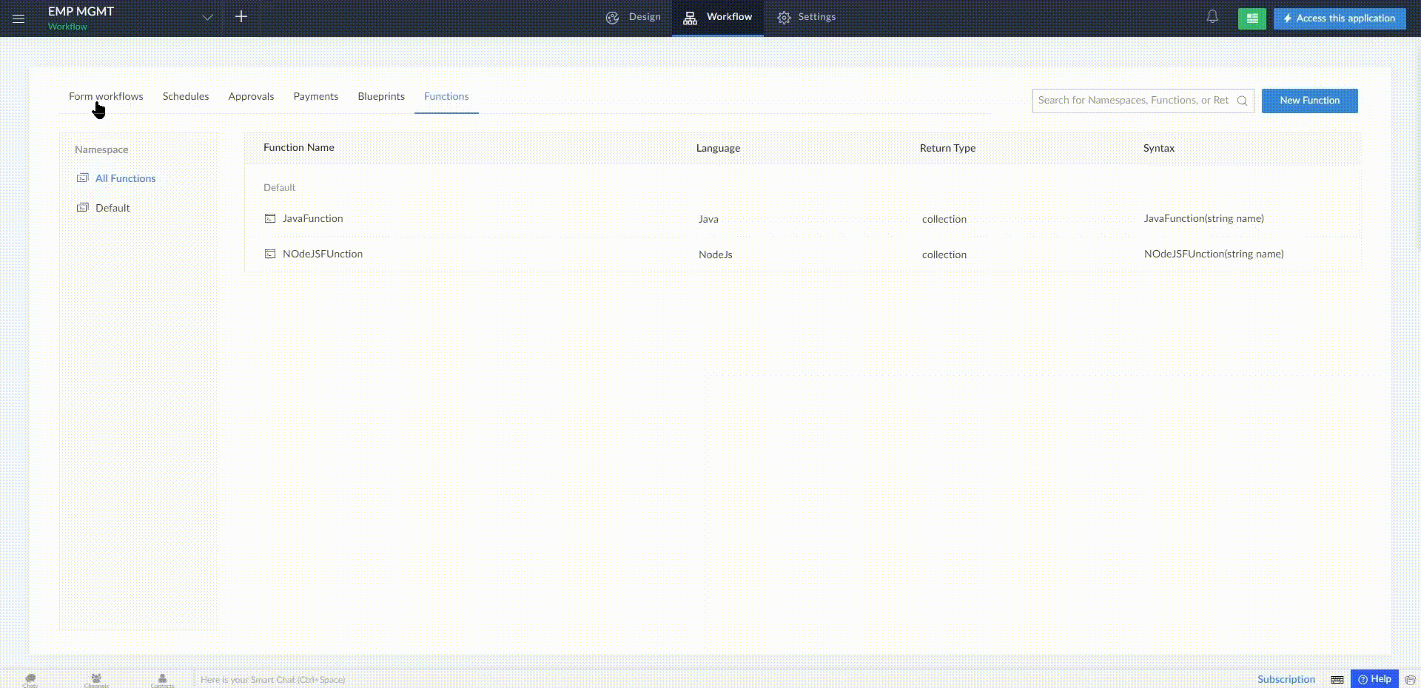
Task: Click the plus icon to add new
Action: coord(241,17)
